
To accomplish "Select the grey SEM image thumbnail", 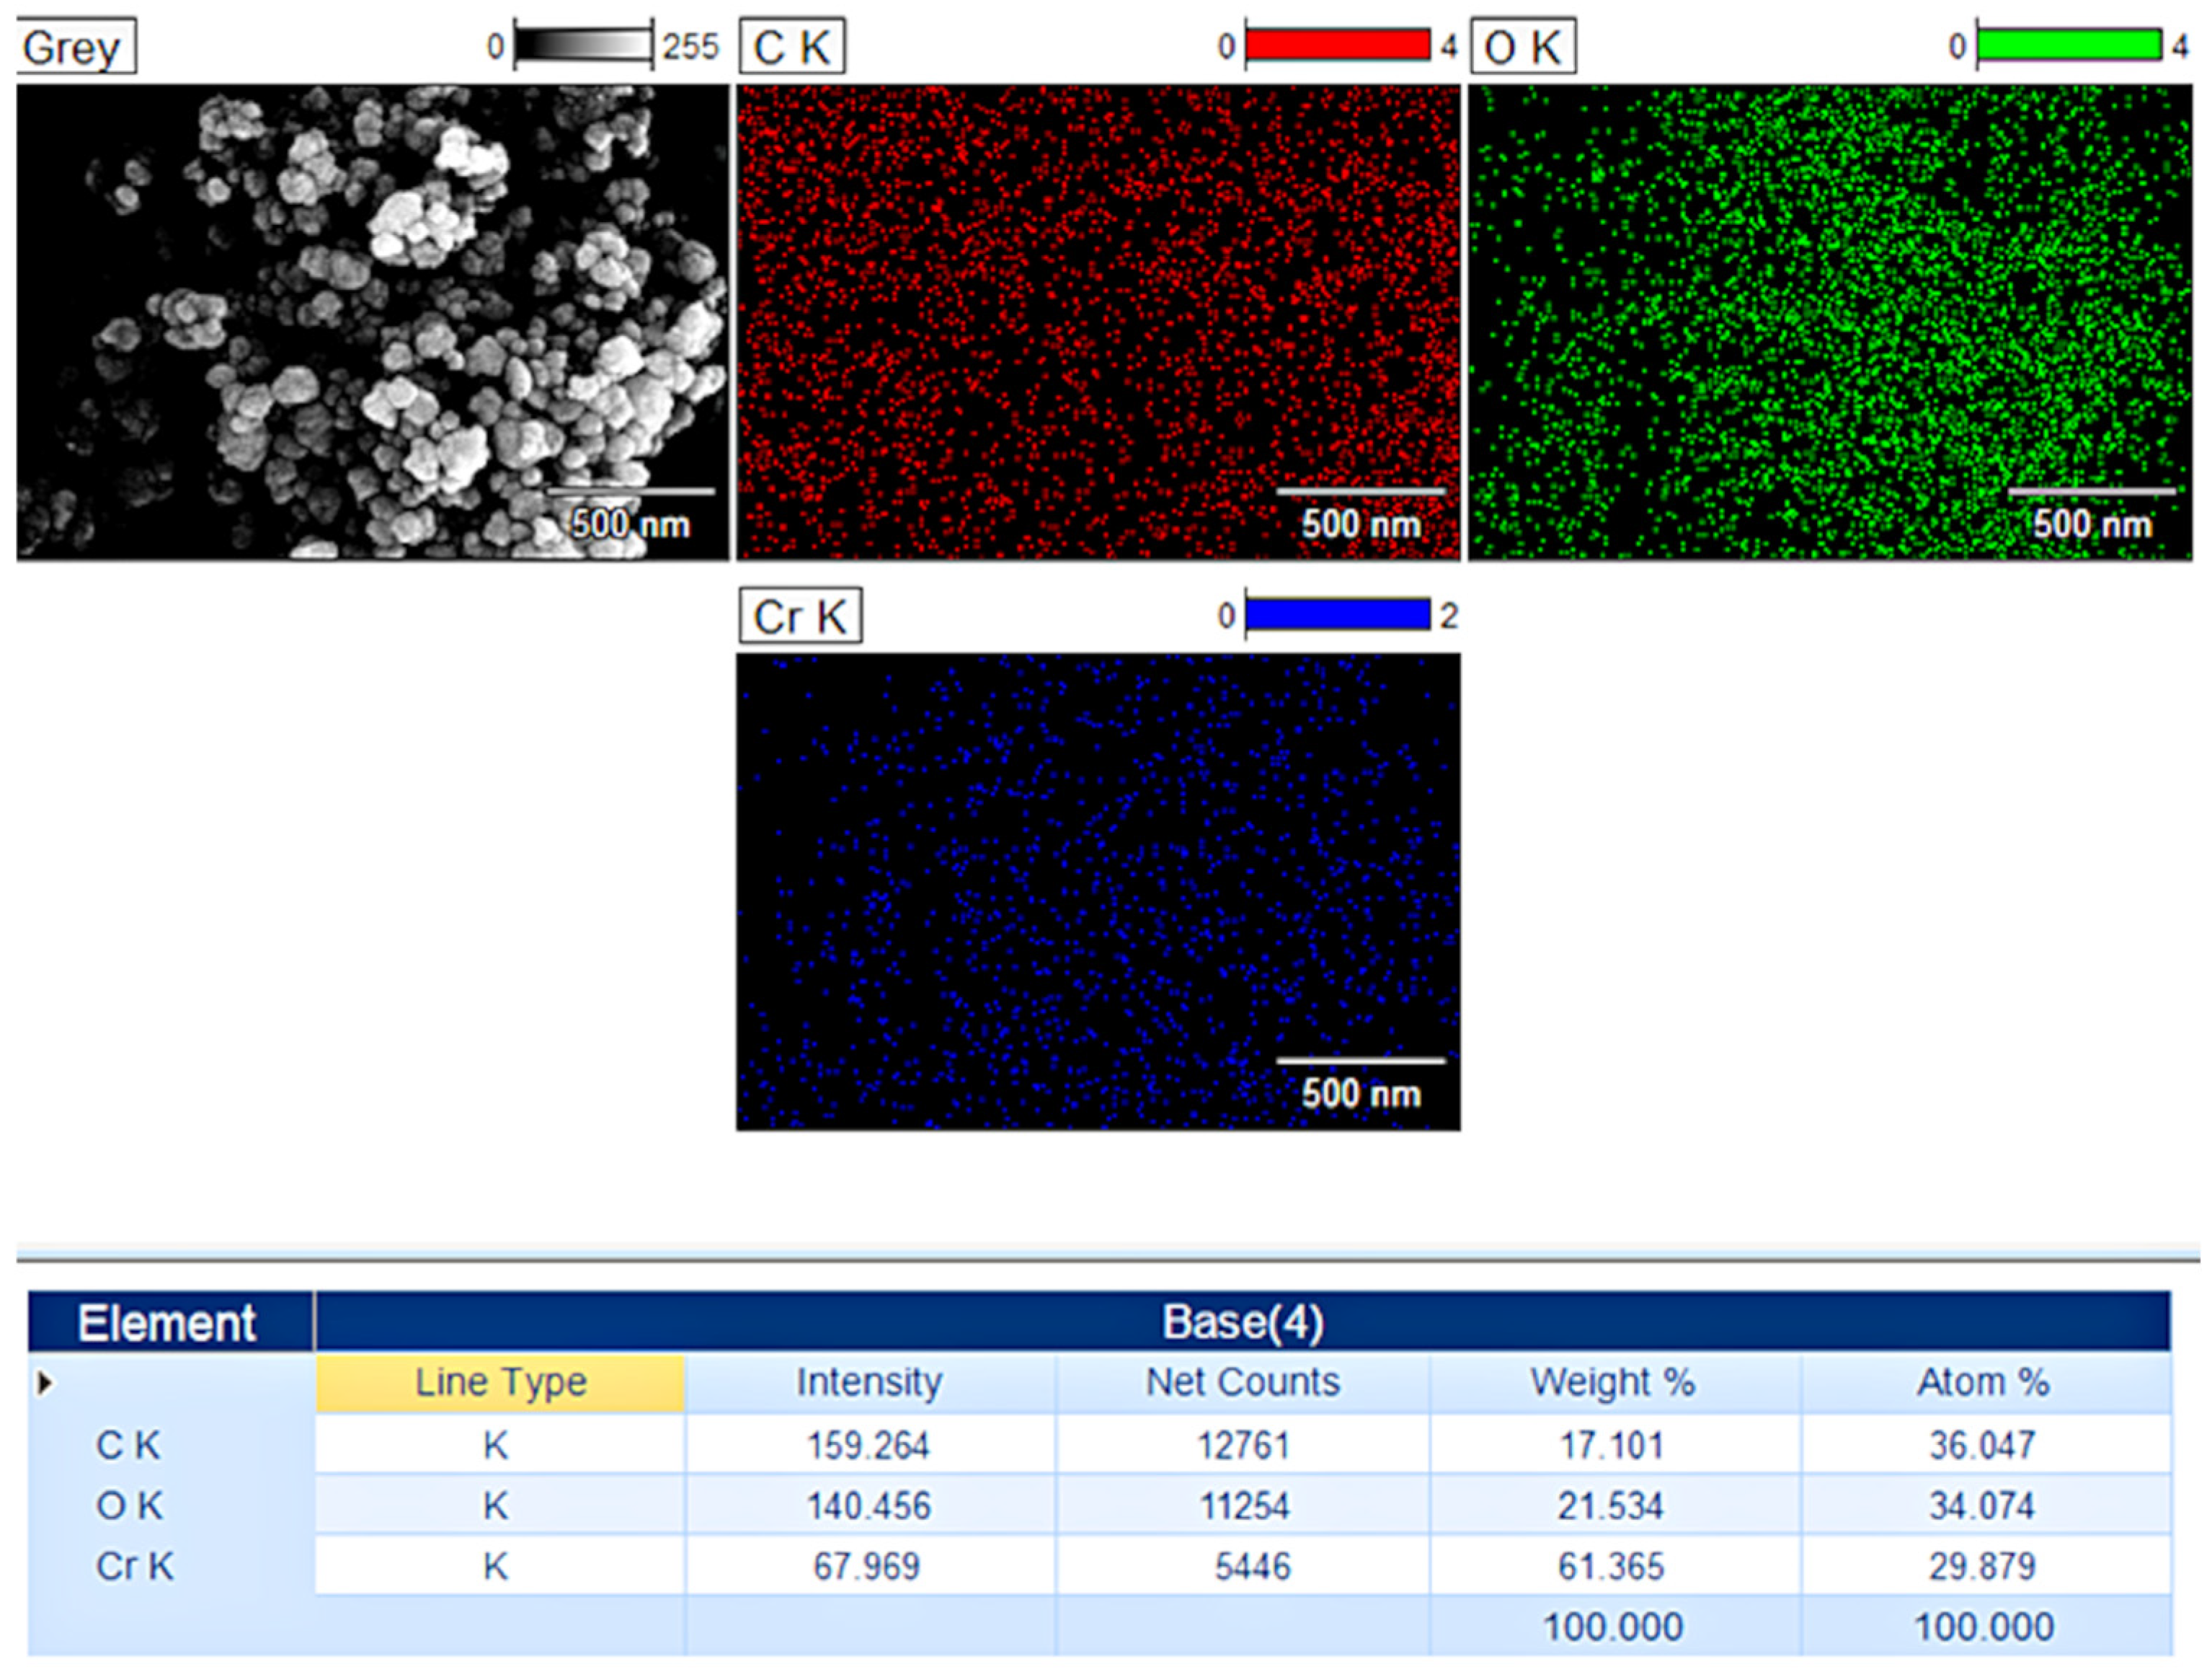I will (372, 322).
